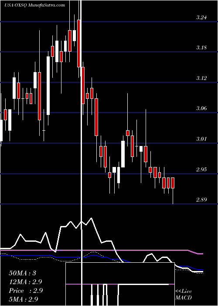Click the USA OXSQ MunafaSutra.com title text
This screenshot has height=306, width=218.
coord(34,5)
